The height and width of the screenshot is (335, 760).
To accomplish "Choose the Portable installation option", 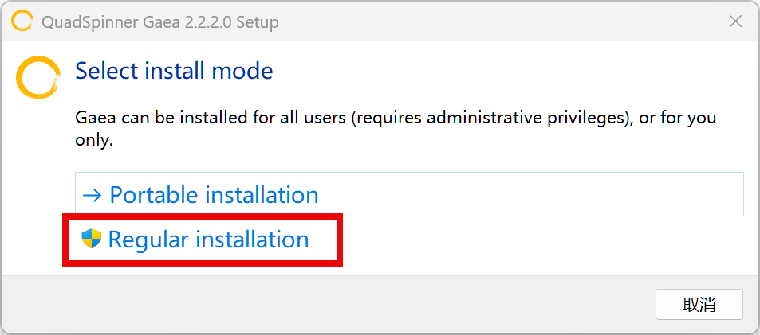I will coord(214,195).
